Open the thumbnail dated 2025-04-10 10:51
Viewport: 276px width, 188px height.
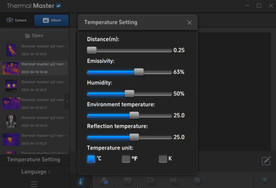click(x=11, y=50)
